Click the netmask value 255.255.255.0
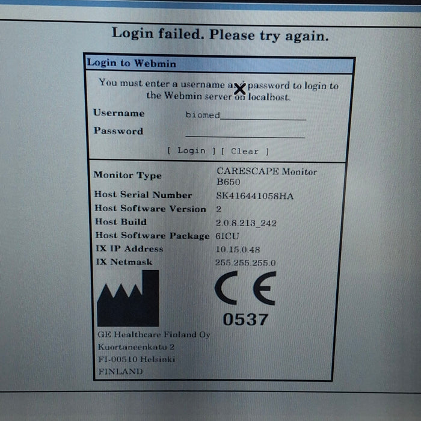The image size is (421, 421). [x=245, y=263]
